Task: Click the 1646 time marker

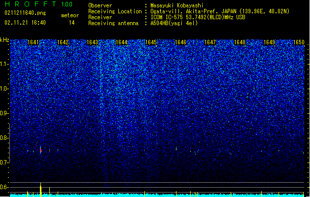Action: point(181,42)
